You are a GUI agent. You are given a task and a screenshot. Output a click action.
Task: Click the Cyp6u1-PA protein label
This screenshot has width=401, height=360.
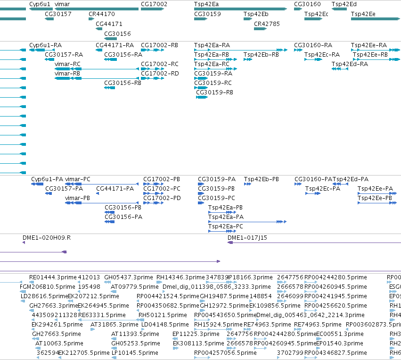47,179
